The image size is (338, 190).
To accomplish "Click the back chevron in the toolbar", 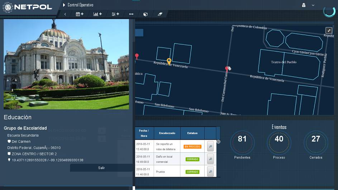I will point(65,14).
